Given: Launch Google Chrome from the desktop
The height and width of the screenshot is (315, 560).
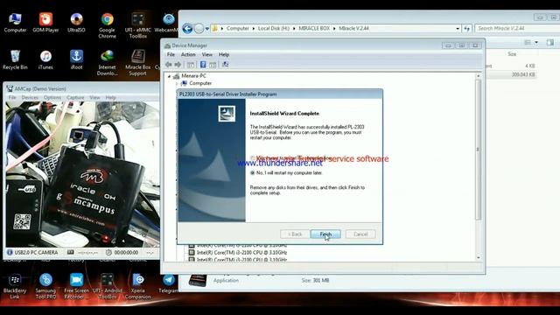Looking at the screenshot, I should point(107,25).
